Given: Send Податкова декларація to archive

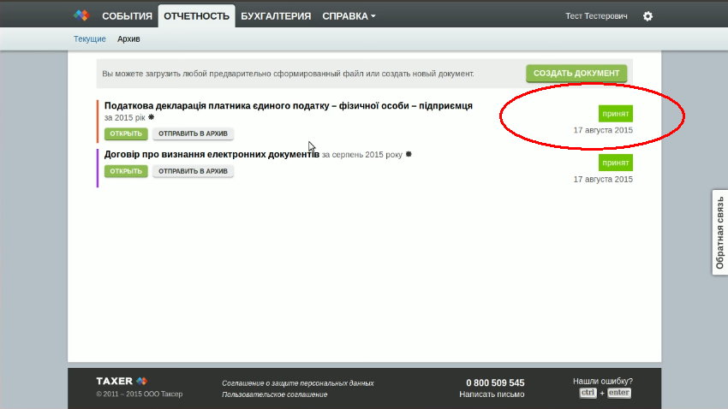Looking at the screenshot, I should 194,133.
